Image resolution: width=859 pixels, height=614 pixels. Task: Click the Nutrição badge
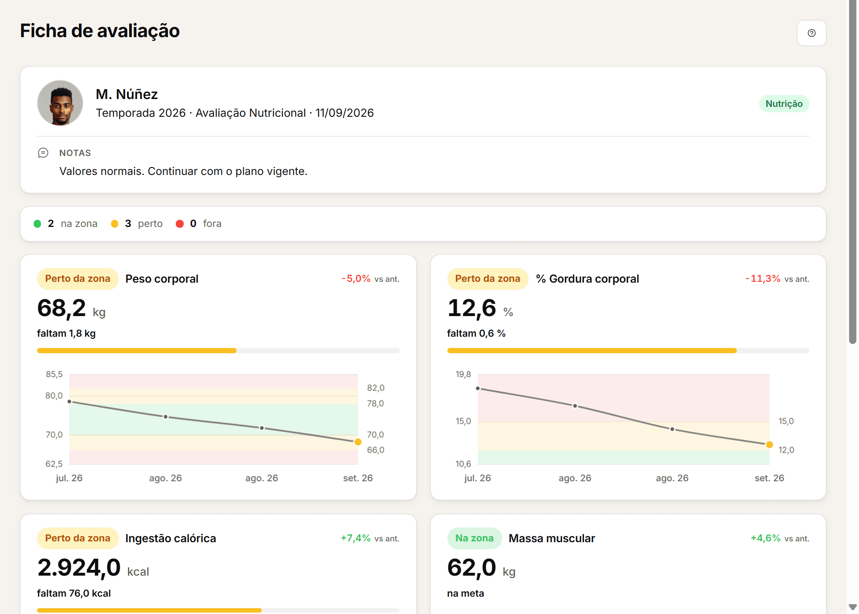(784, 104)
